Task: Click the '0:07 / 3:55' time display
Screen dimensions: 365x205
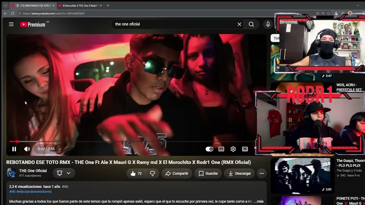Action: tap(46, 149)
